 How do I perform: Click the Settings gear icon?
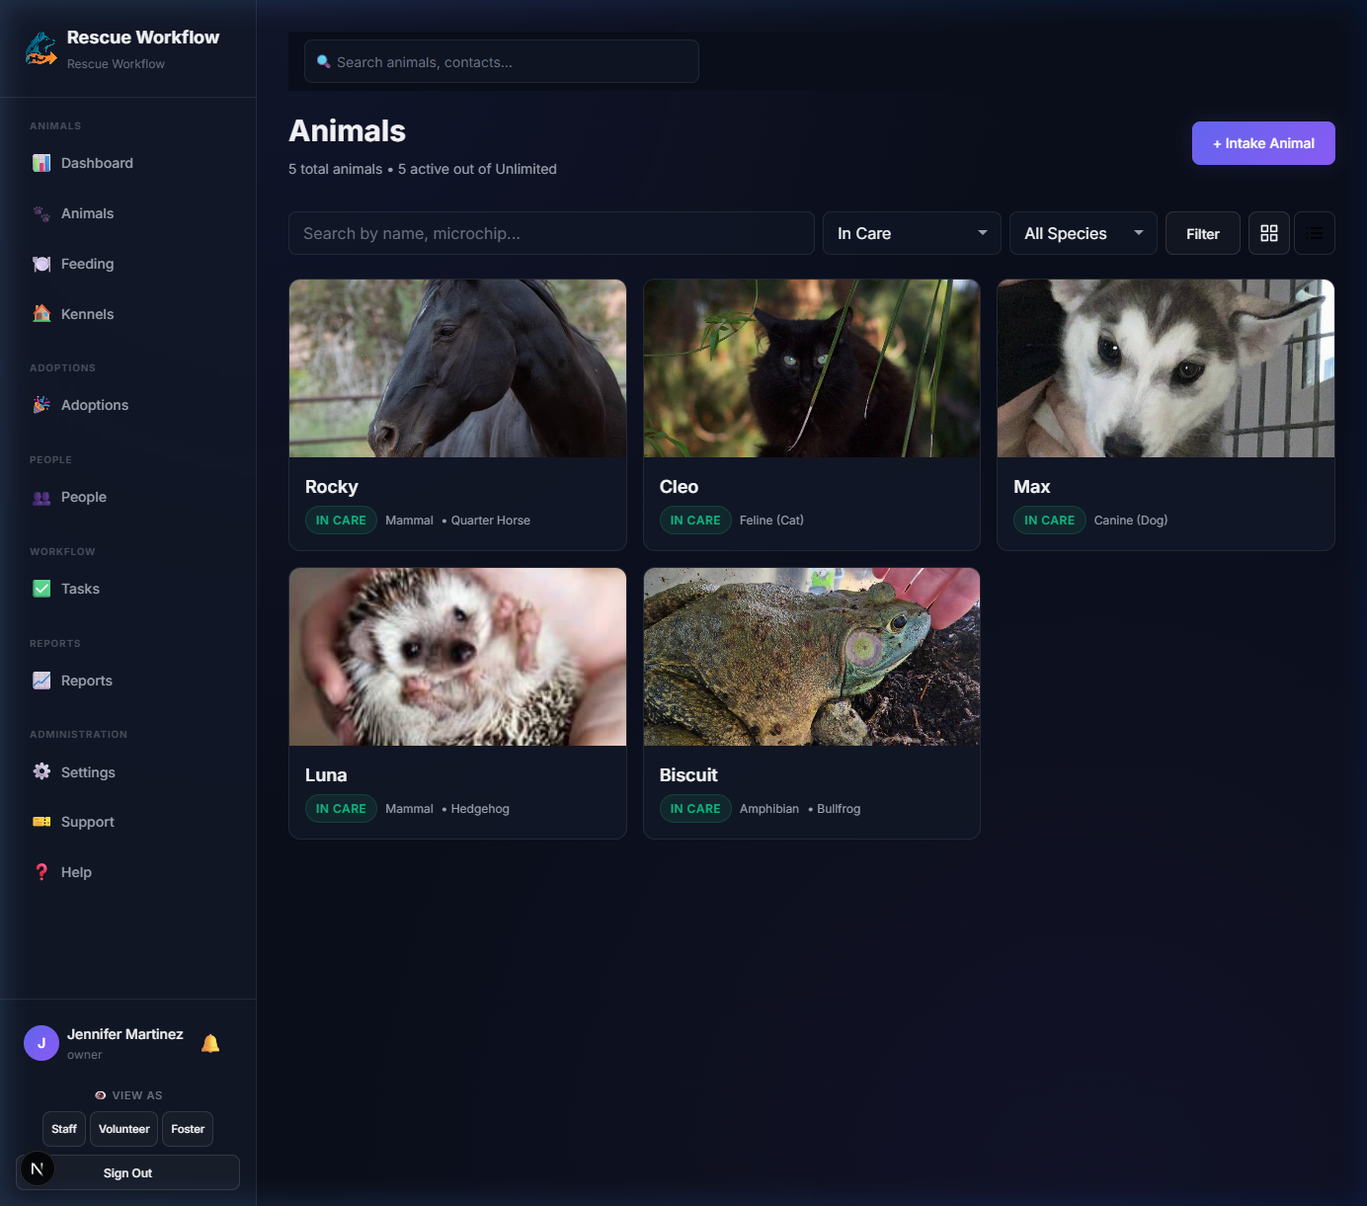pyautogui.click(x=41, y=772)
